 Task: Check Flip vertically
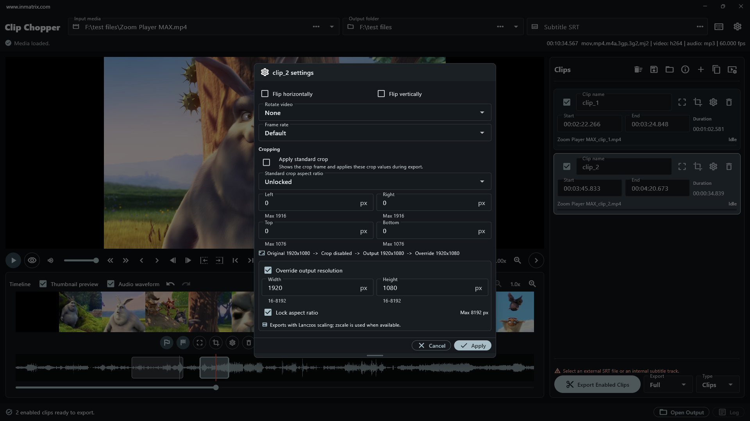click(x=381, y=94)
